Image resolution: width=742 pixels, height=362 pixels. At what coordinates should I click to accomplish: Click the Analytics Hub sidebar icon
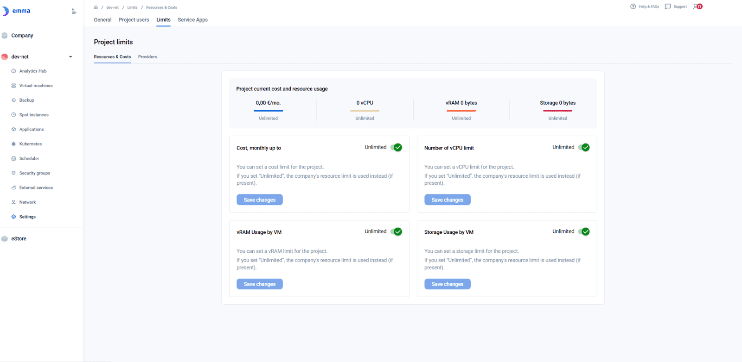coord(13,71)
